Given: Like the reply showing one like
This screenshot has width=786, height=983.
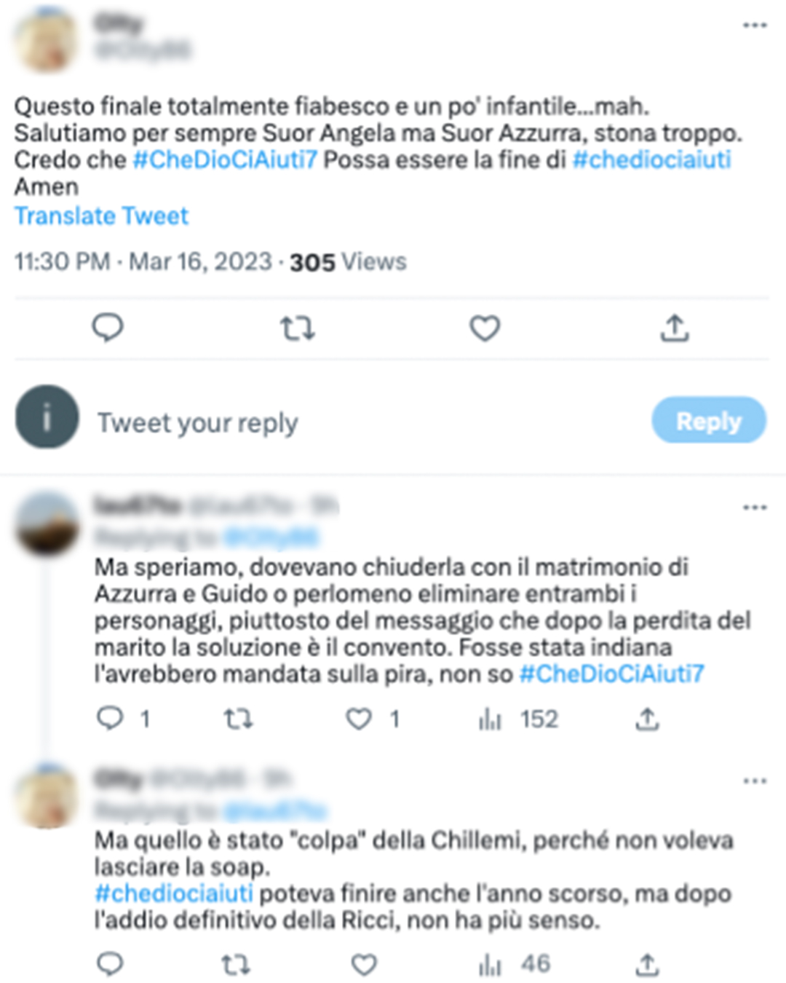Looking at the screenshot, I should (x=359, y=719).
